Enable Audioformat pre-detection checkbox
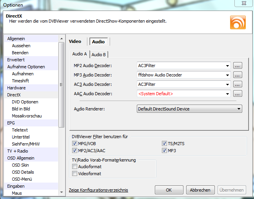254x199 pixels. (x=74, y=167)
